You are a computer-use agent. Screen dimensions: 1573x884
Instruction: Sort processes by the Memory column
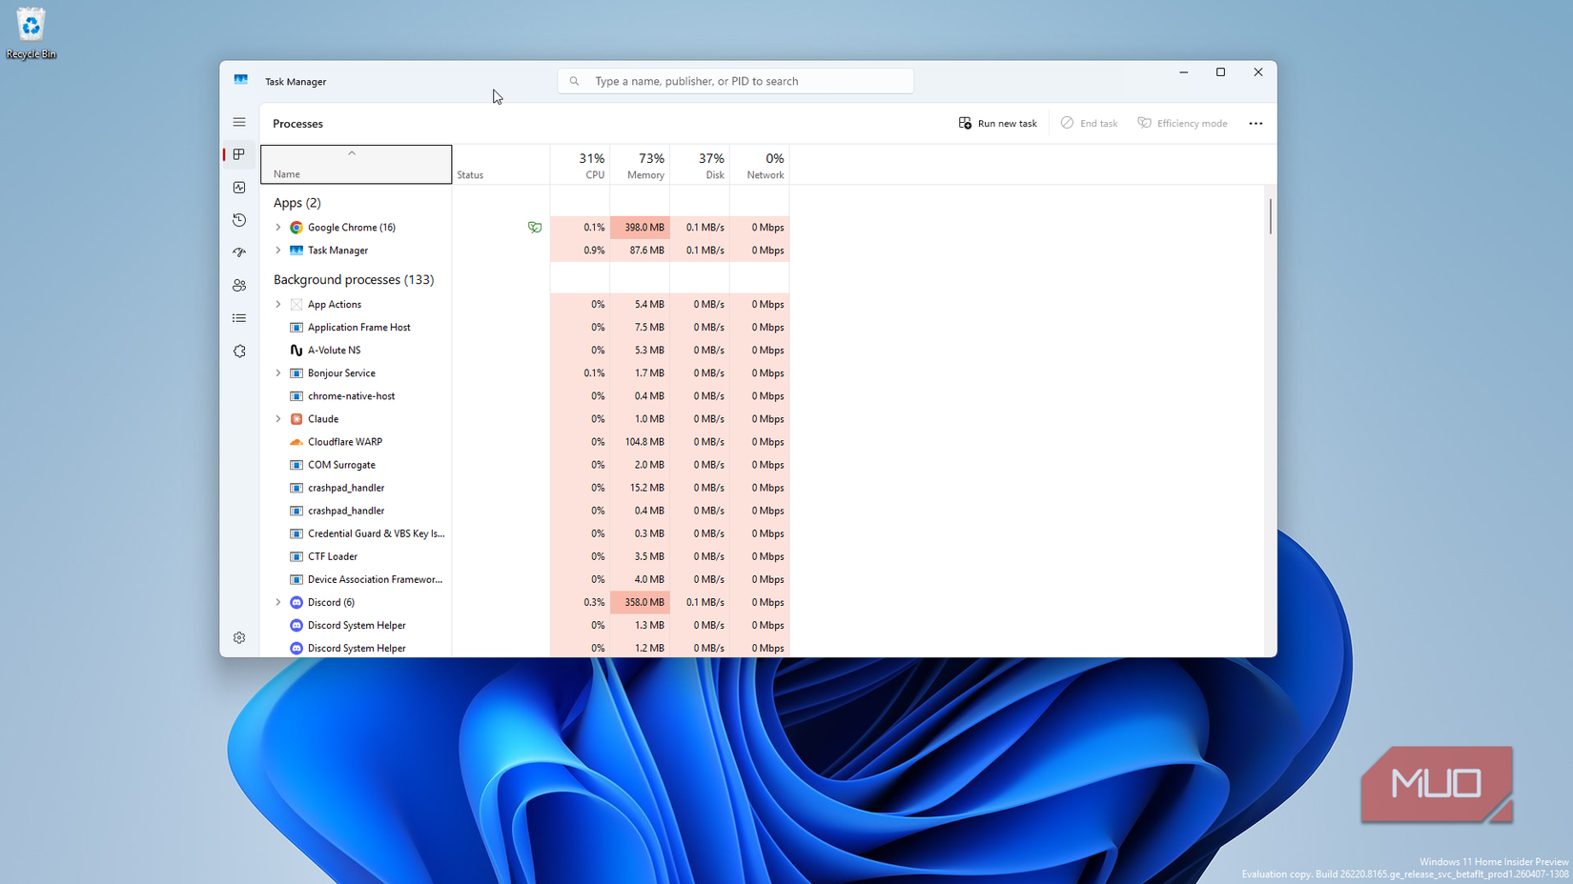[x=644, y=164]
